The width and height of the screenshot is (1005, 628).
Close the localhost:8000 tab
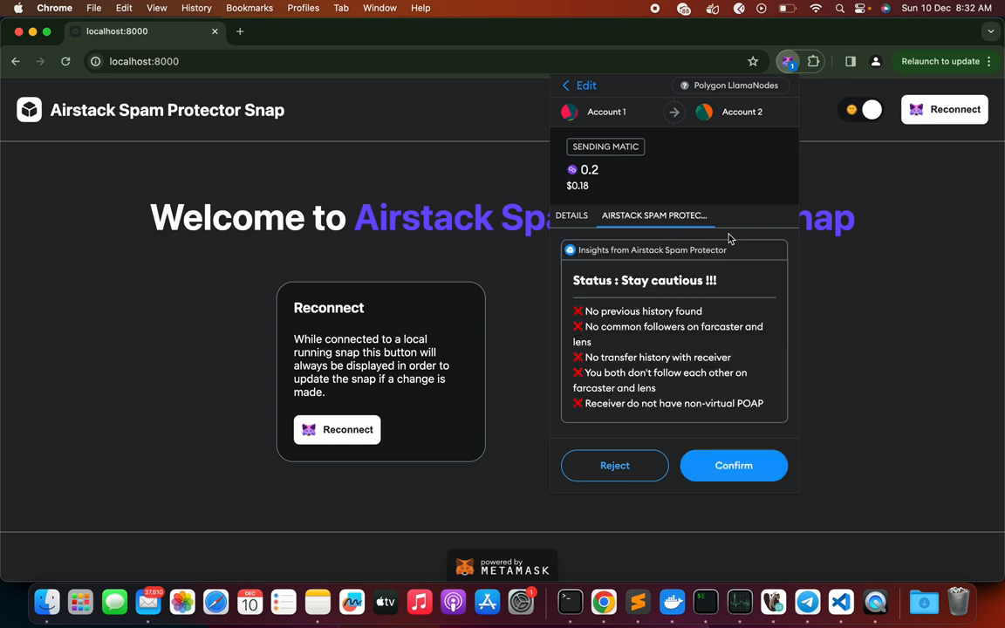tap(215, 31)
